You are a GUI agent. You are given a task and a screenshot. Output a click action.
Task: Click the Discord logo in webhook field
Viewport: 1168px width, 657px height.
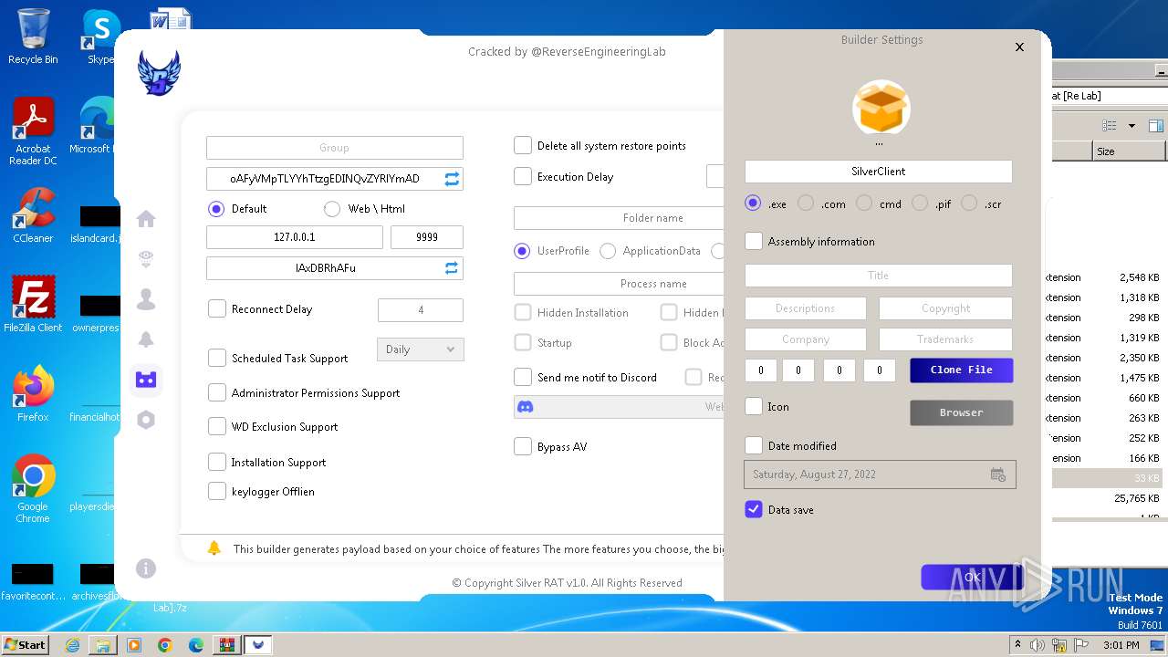click(526, 407)
